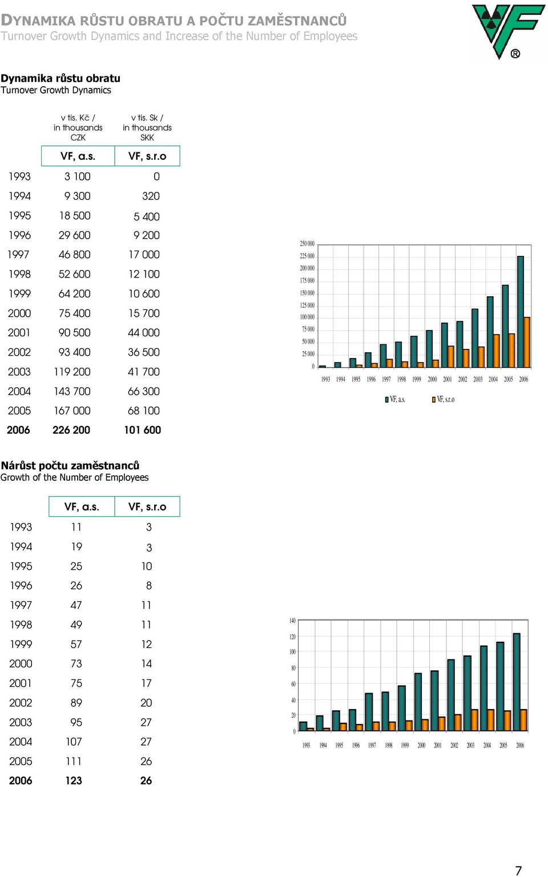Click the bold heading 'Dynamika růstu obratu'

(61, 78)
